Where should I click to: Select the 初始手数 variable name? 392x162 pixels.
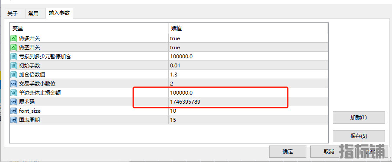pos(29,66)
